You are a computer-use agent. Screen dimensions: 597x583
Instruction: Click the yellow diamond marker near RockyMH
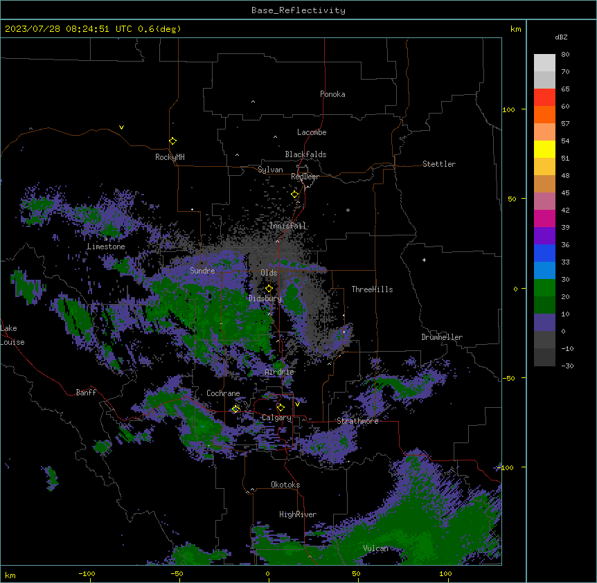click(x=173, y=141)
